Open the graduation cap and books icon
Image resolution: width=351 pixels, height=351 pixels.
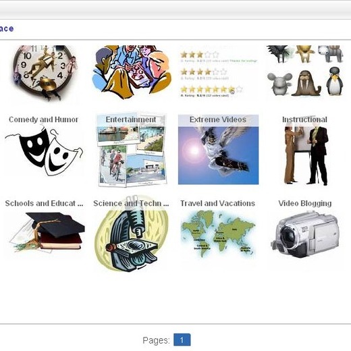point(47,232)
